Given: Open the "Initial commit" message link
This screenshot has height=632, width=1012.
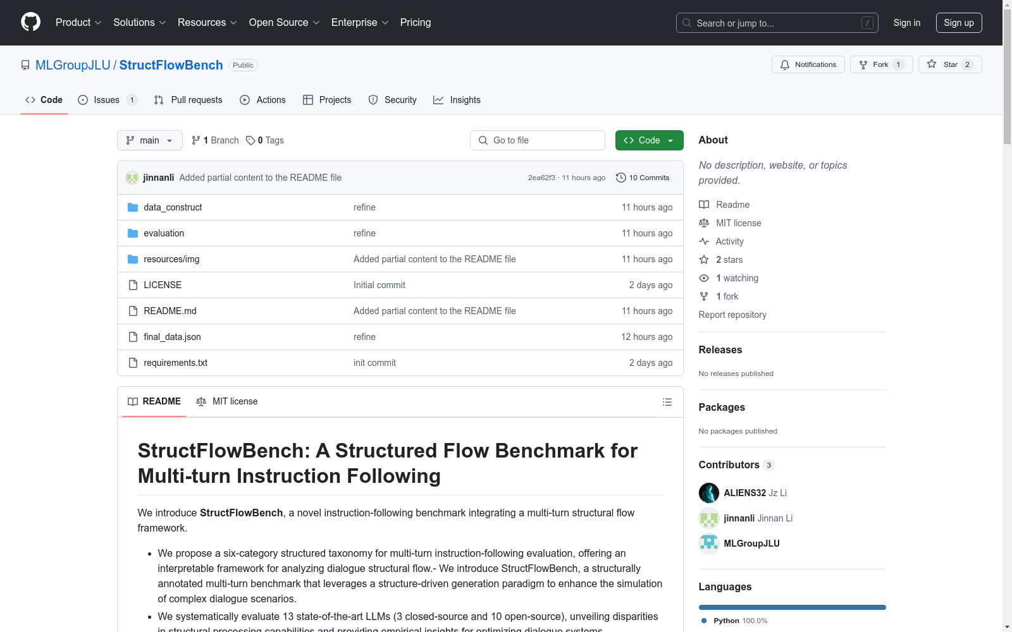Looking at the screenshot, I should pos(379,285).
